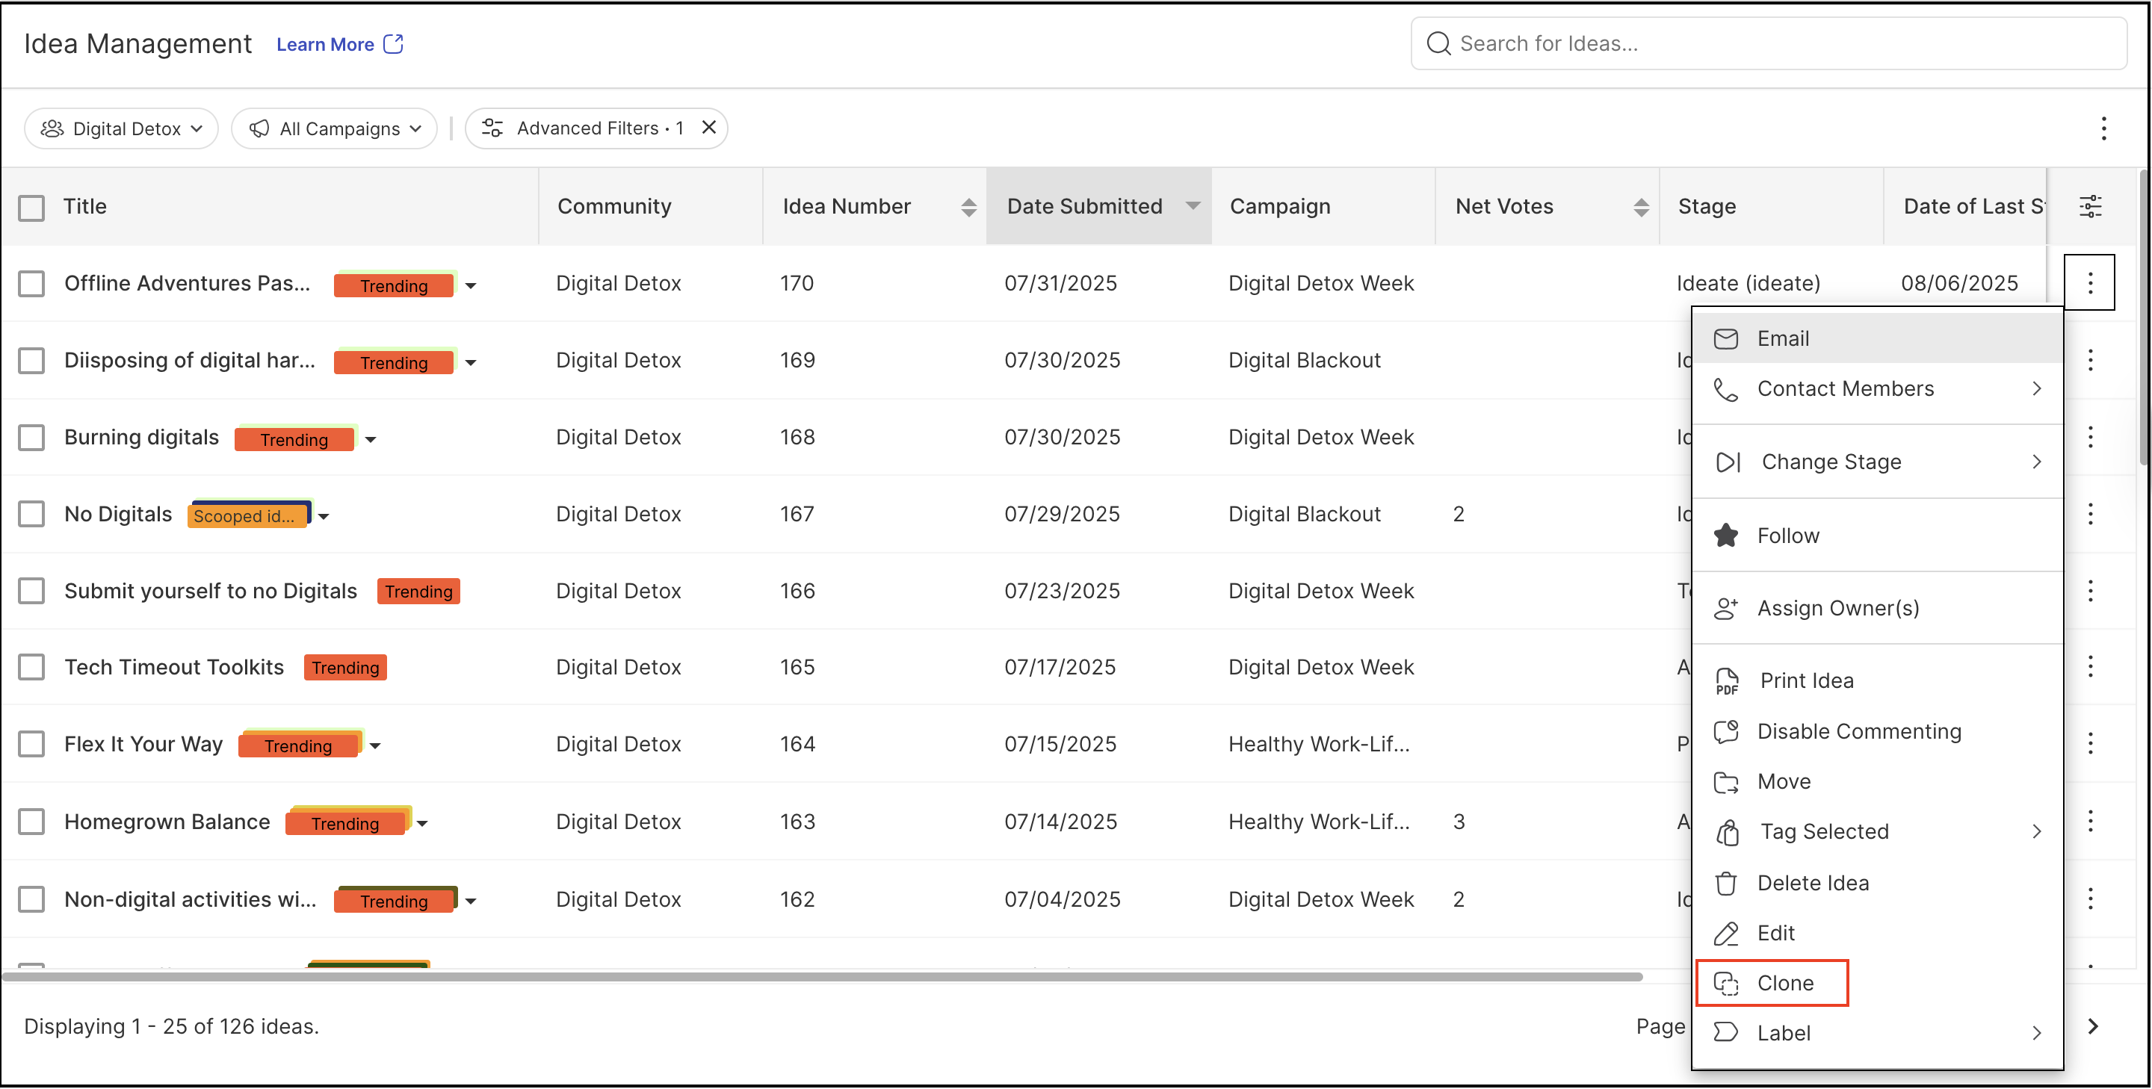This screenshot has height=1089, width=2152.
Task: Open the Offline Adventures Pas... idea title
Action: click(187, 283)
